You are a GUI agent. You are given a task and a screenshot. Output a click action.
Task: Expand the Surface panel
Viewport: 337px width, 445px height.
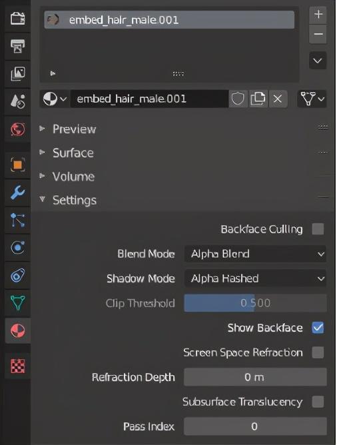coord(73,153)
